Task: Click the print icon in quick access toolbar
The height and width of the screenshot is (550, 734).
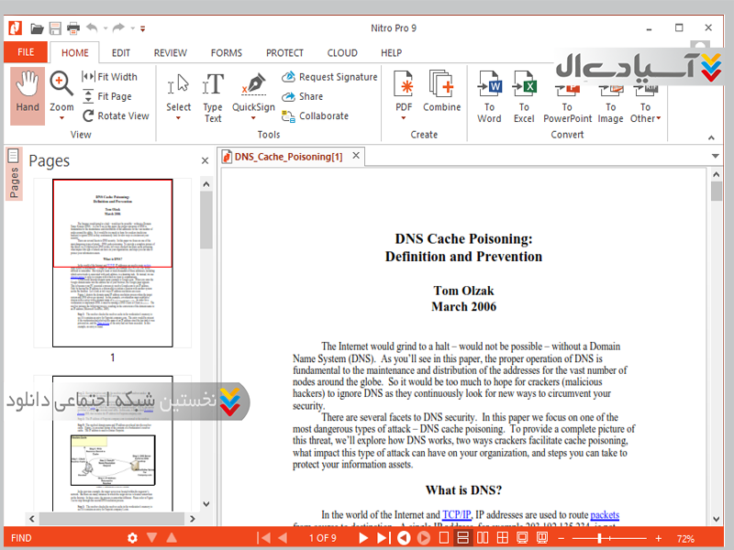Action: pos(72,28)
